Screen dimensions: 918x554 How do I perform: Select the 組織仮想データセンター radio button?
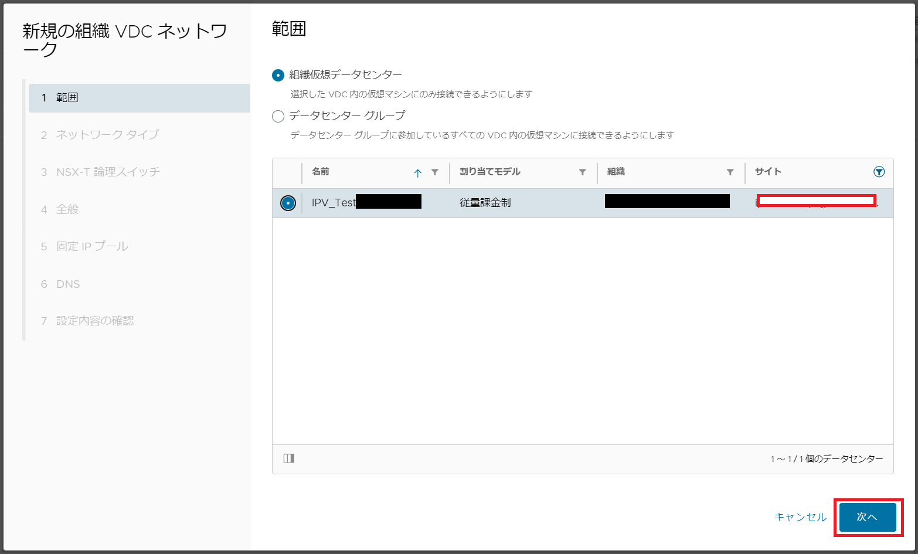(278, 74)
